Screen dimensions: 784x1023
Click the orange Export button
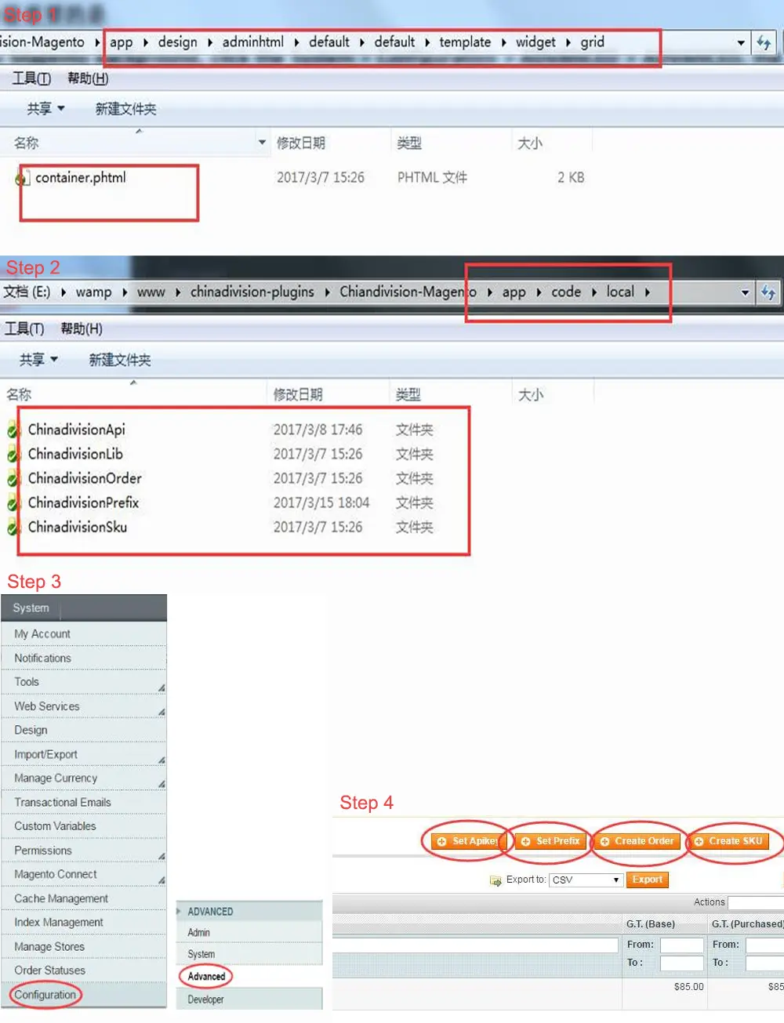647,880
